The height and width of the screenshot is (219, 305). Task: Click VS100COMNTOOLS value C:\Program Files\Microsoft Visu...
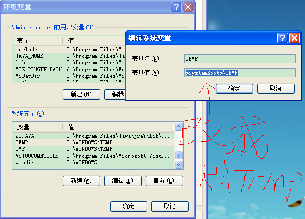click(x=118, y=156)
